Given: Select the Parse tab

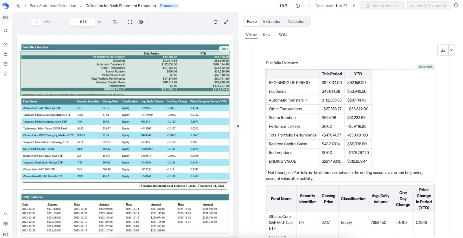Looking at the screenshot, I should click(252, 22).
